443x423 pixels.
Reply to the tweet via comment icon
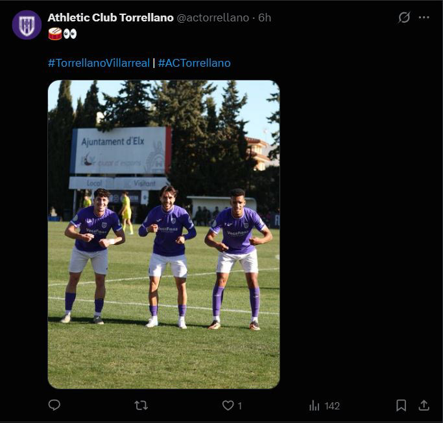[54, 406]
